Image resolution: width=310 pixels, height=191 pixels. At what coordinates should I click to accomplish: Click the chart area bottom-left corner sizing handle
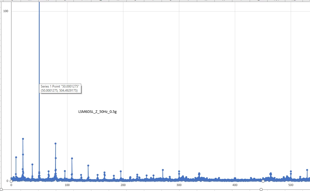pyautogui.click(x=1, y=190)
